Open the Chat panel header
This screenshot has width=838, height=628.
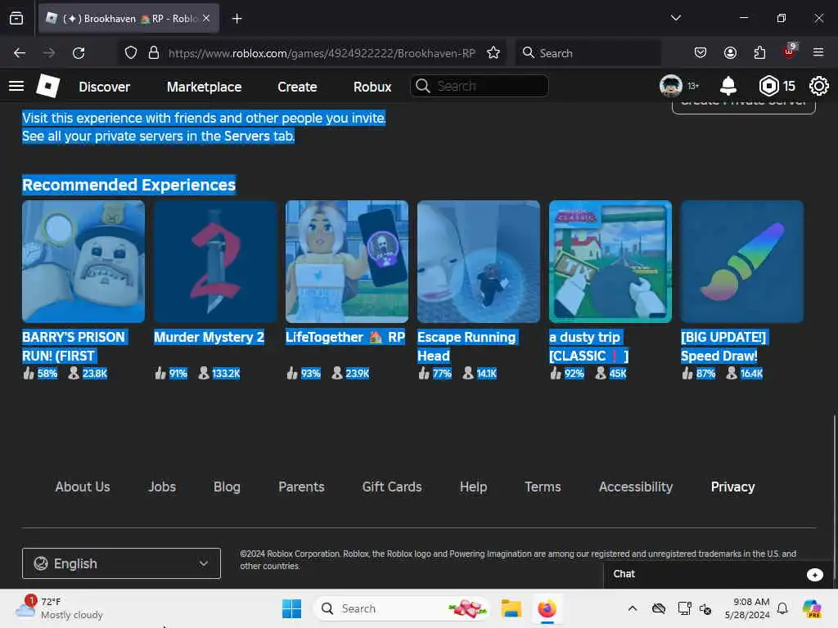(718, 575)
